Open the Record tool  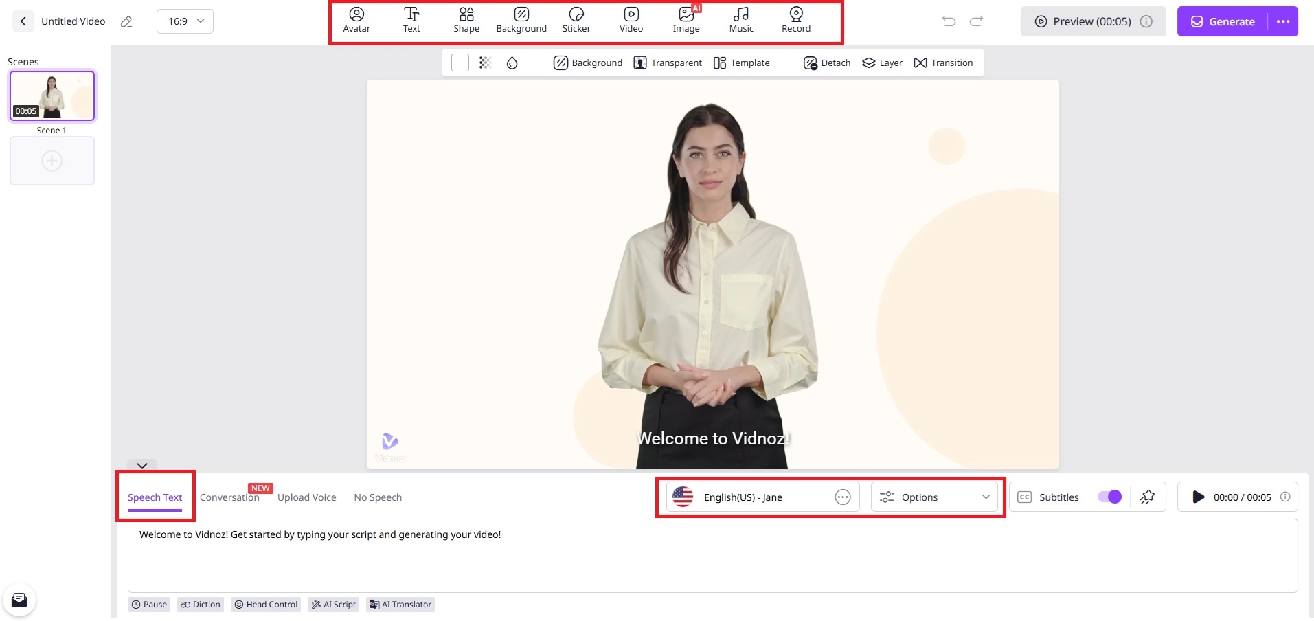pyautogui.click(x=796, y=21)
